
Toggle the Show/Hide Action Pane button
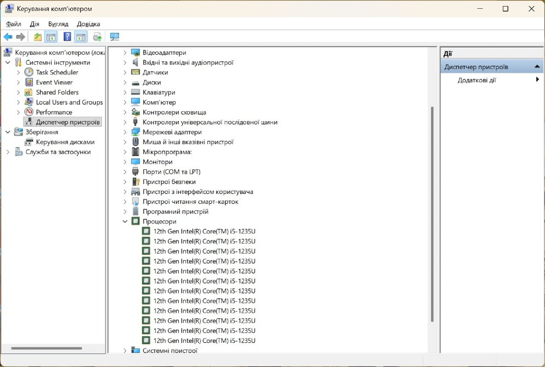[81, 37]
